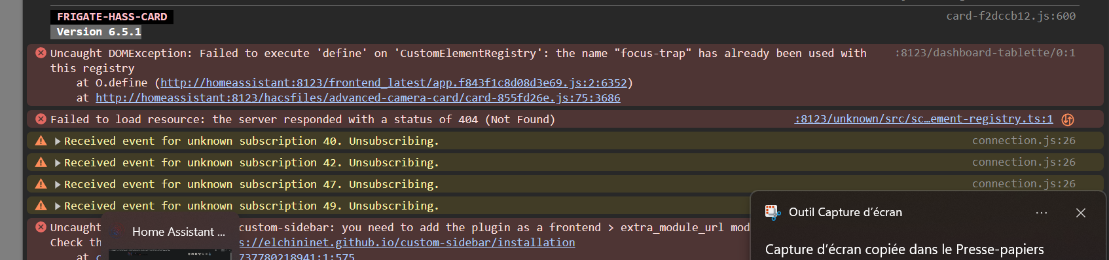Click the red error icon beside Uncaught DOMException

pyautogui.click(x=41, y=53)
